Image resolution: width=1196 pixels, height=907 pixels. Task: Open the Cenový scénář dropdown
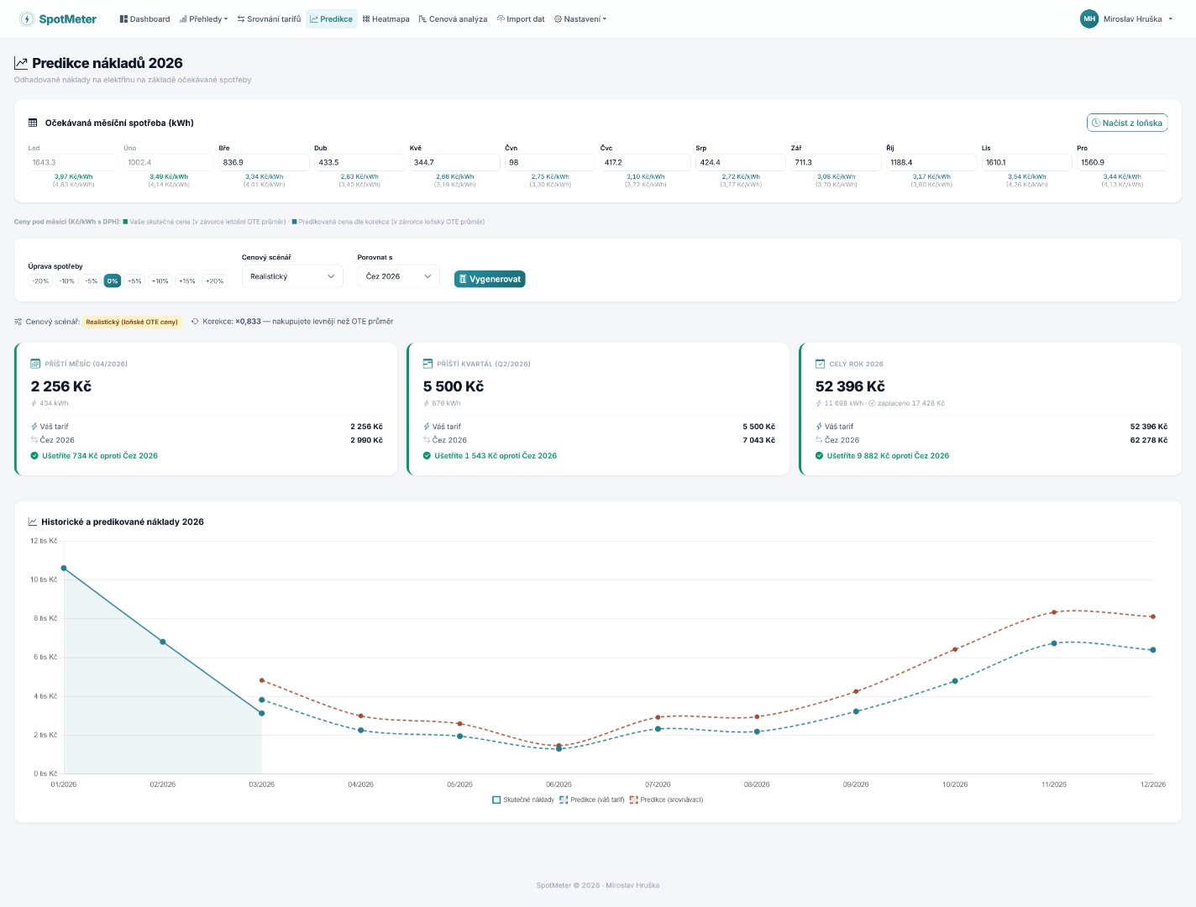point(291,276)
